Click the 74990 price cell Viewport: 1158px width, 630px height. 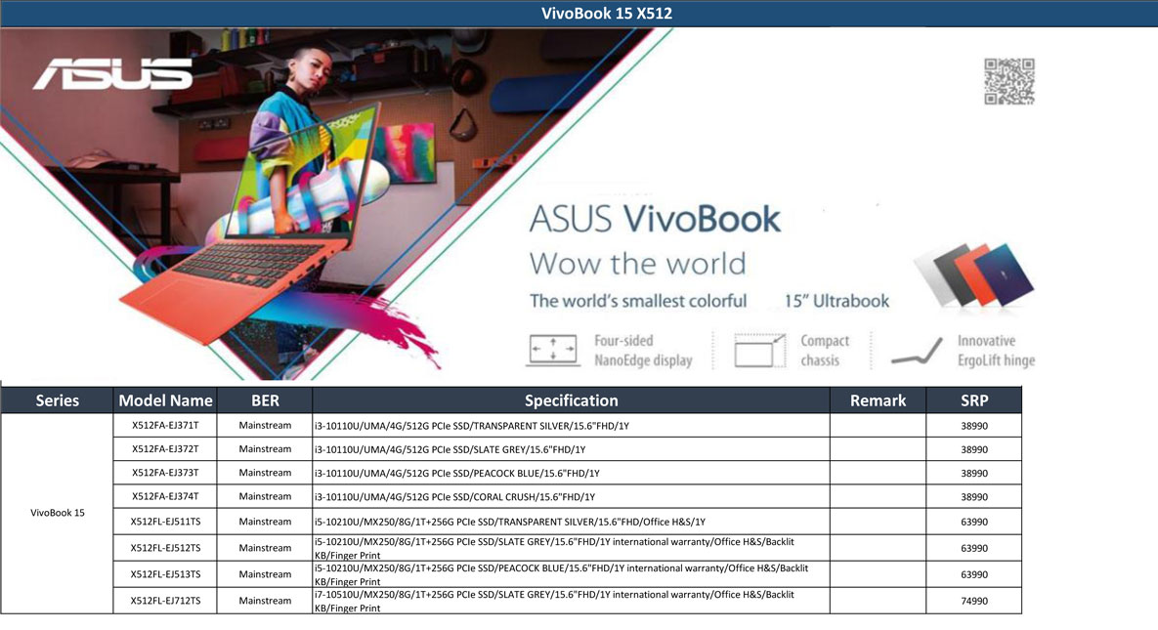974,601
